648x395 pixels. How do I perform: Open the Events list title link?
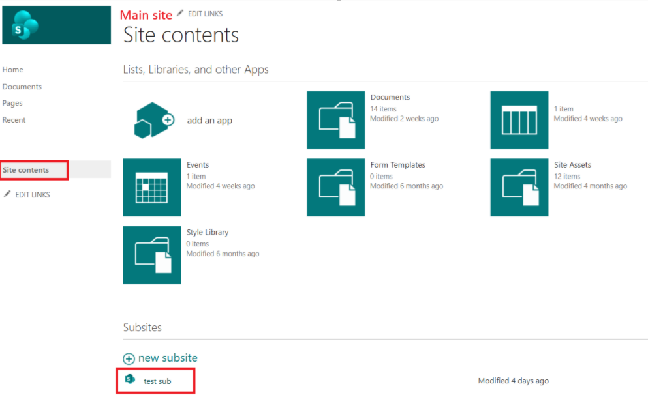[198, 165]
